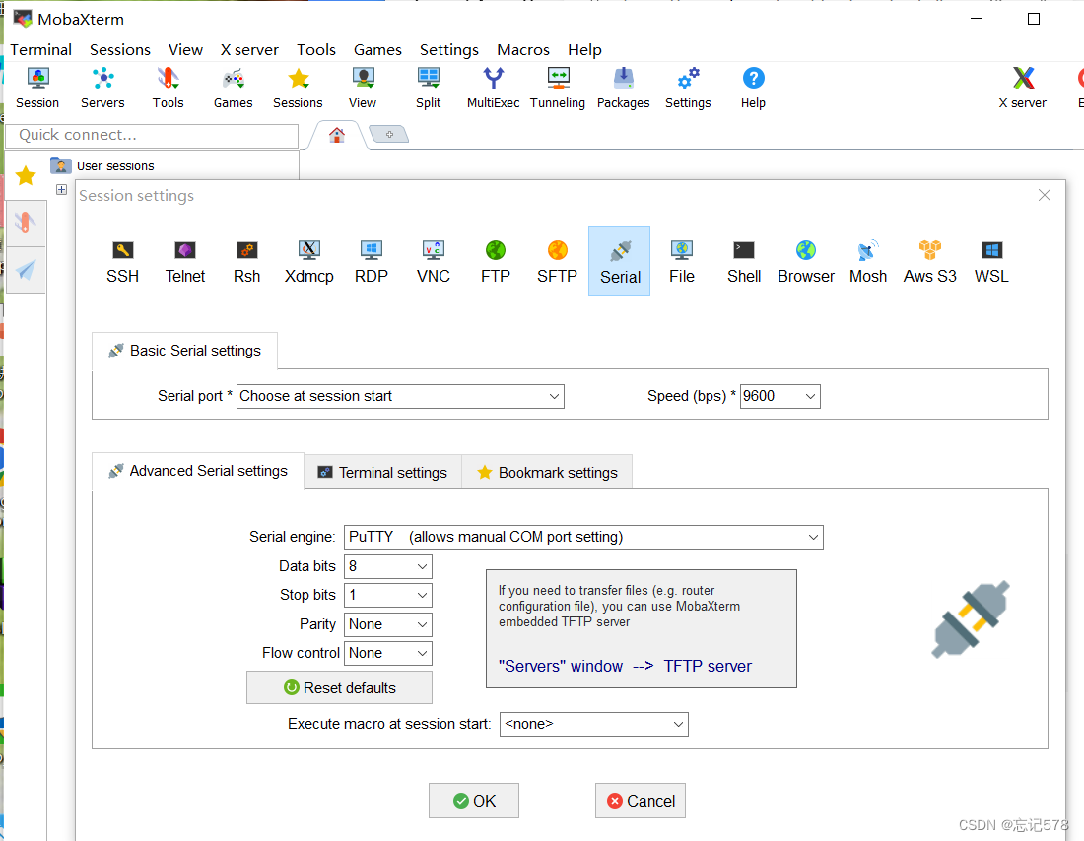
Task: Choose the Aws S3 session type
Action: click(x=930, y=261)
